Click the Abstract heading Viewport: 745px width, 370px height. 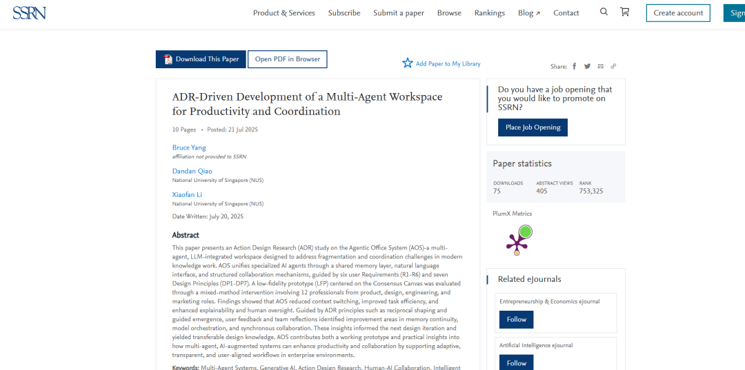pyautogui.click(x=186, y=235)
